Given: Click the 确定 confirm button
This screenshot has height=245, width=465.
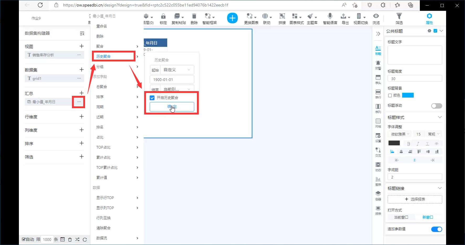Looking at the screenshot, I should (x=172, y=107).
